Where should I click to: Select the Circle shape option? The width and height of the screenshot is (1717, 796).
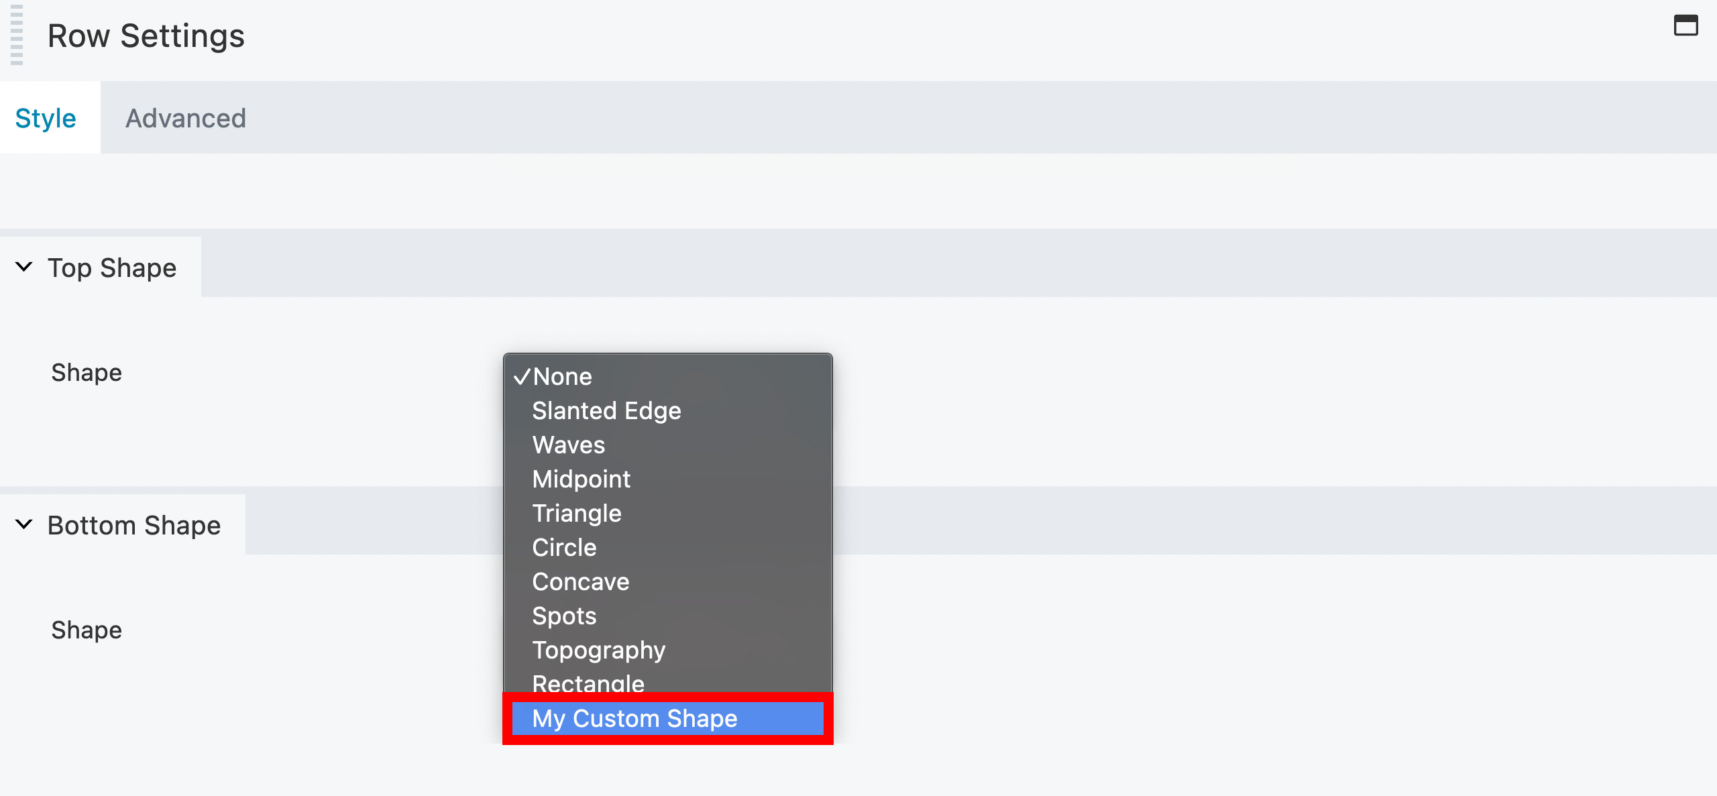[563, 547]
